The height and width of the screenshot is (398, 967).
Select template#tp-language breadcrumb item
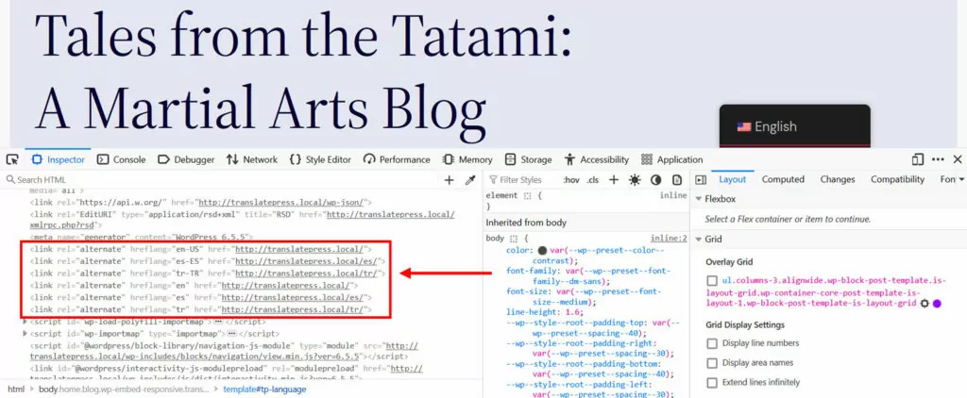point(264,390)
